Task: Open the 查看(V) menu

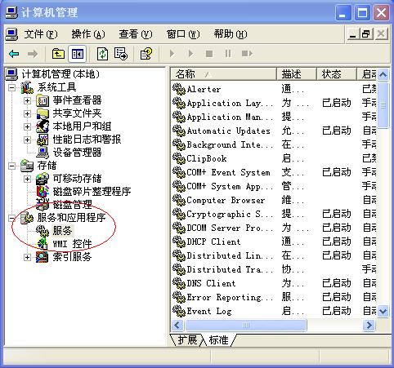Action: click(136, 34)
